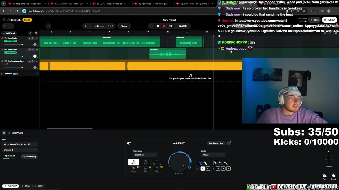Mute track 01 Voice/Audio
The image size is (339, 190).
(x=29, y=38)
